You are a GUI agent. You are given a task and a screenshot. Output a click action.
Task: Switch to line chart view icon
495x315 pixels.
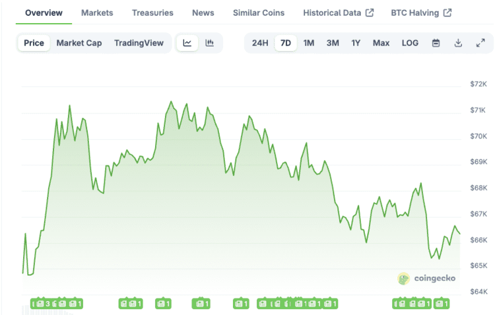187,43
